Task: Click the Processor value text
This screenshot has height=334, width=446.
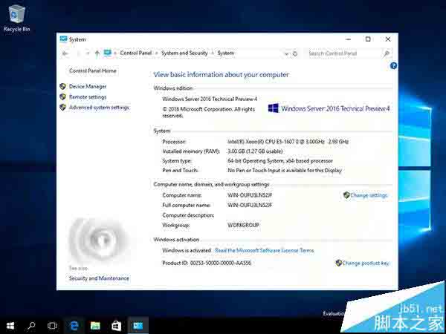Action: (x=288, y=142)
